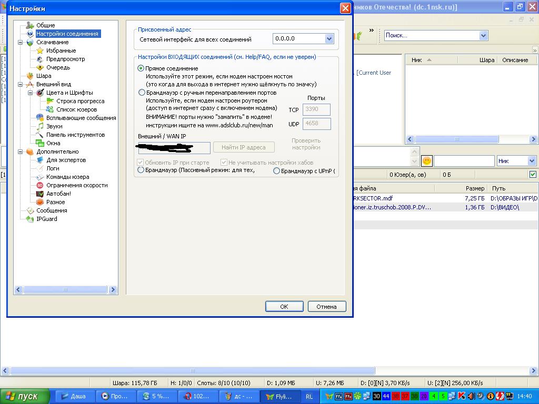Click the star icon next to Избранные
Image resolution: width=539 pixels, height=404 pixels.
(40, 50)
